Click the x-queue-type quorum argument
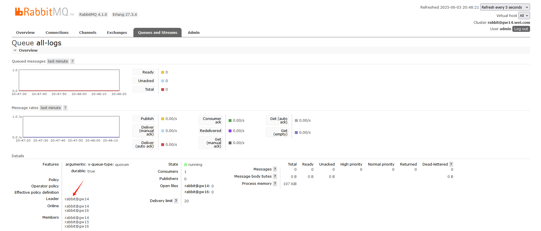The image size is (541, 231). 108,164
